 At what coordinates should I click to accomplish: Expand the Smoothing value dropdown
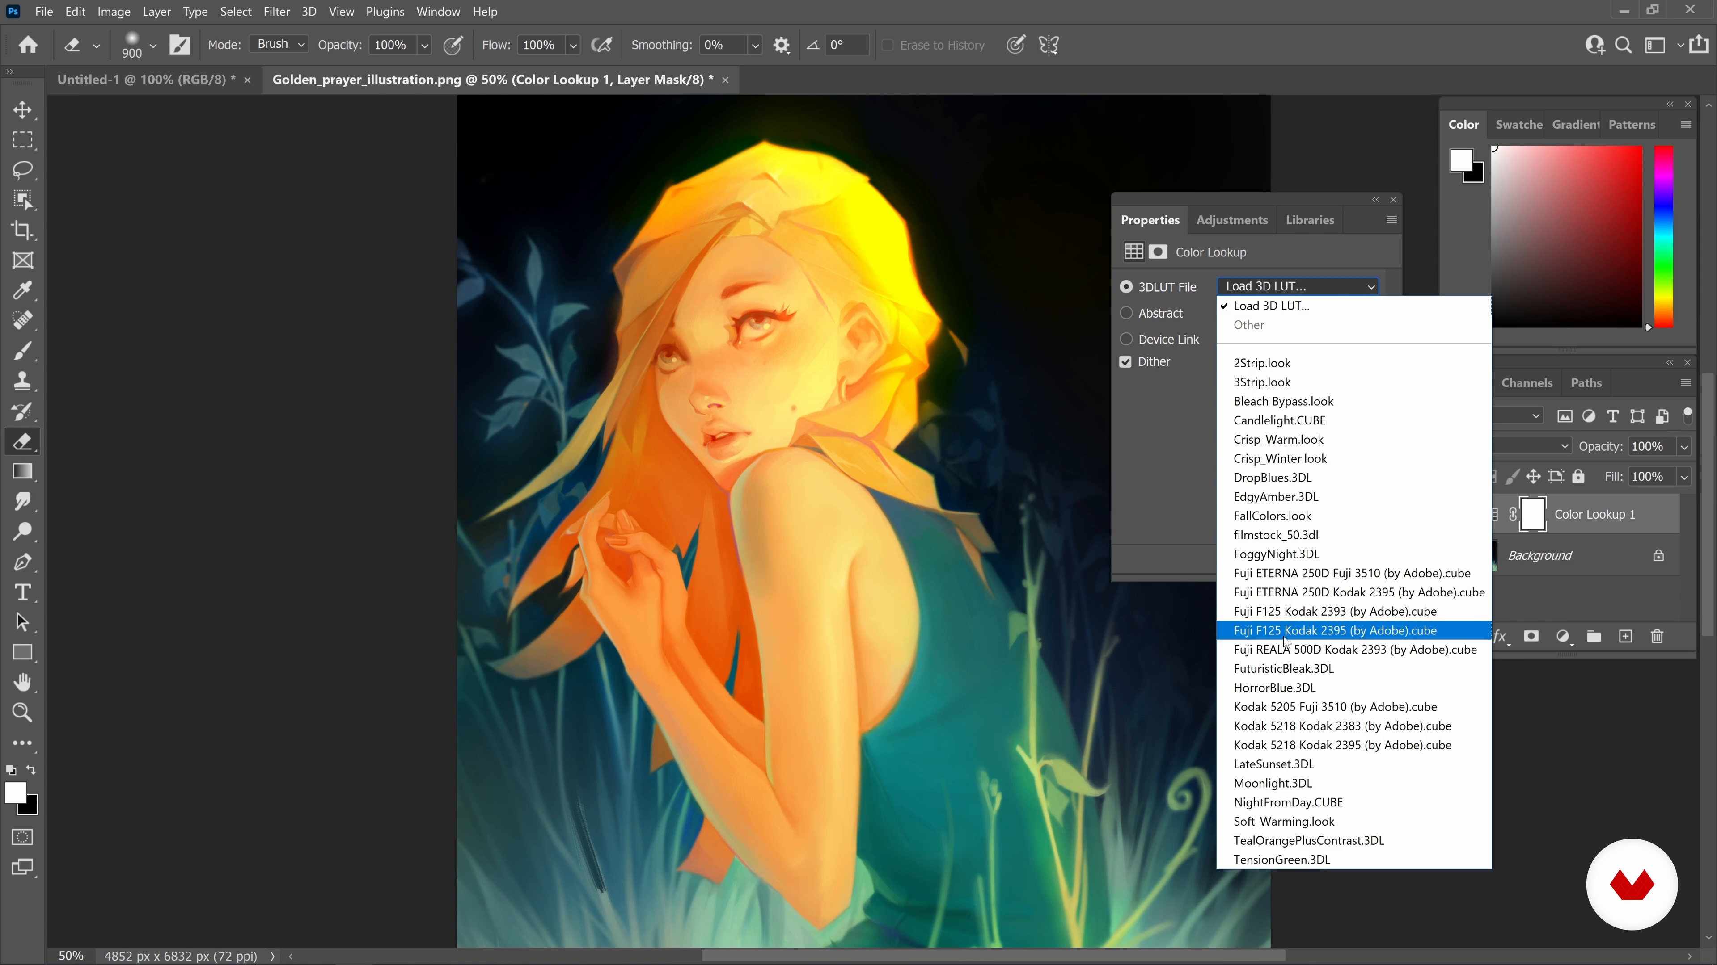[754, 45]
